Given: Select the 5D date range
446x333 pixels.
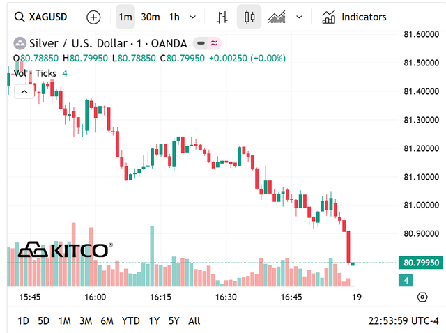Looking at the screenshot, I should (x=43, y=321).
